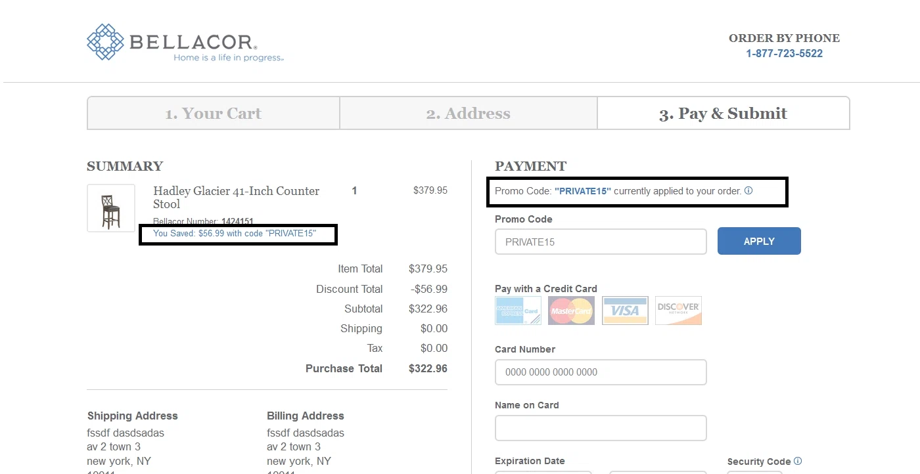Click the American Express card icon
This screenshot has width=920, height=474.
[x=518, y=311]
